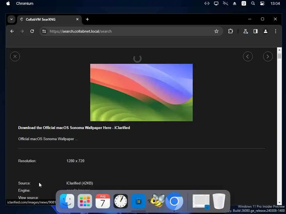Open the U input source icon
Viewport: 286px width, 214px height.
pos(244,3)
